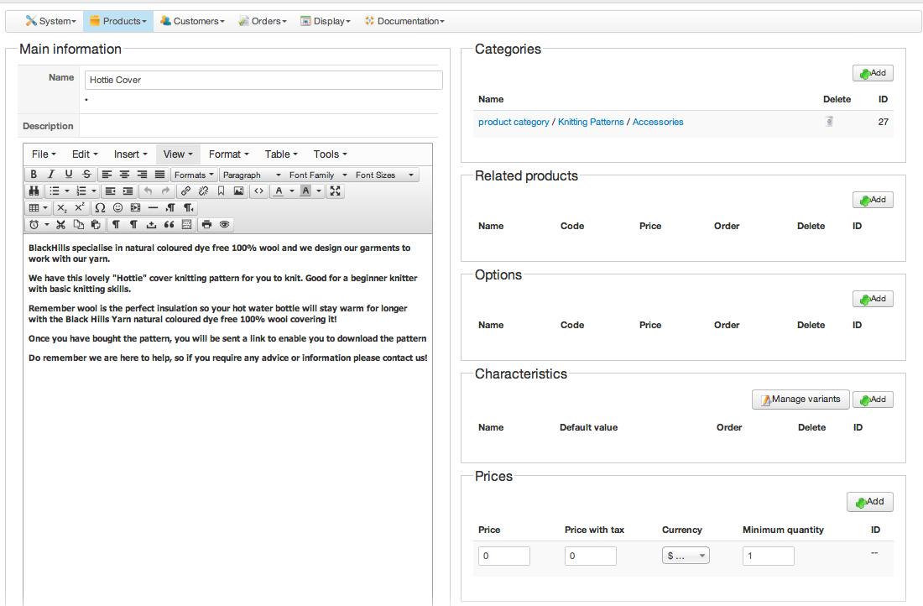The image size is (923, 606).
Task: Open the Knitting Patterns category link
Action: pyautogui.click(x=591, y=122)
